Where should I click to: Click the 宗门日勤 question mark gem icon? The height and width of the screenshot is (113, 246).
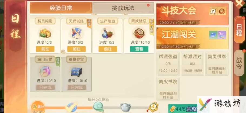[x=45, y=72]
